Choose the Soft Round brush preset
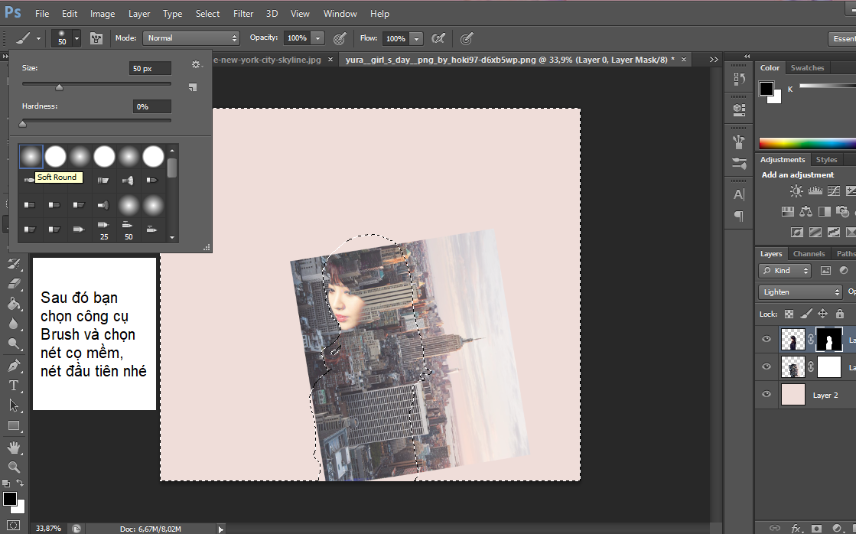This screenshot has width=856, height=534. tap(31, 157)
